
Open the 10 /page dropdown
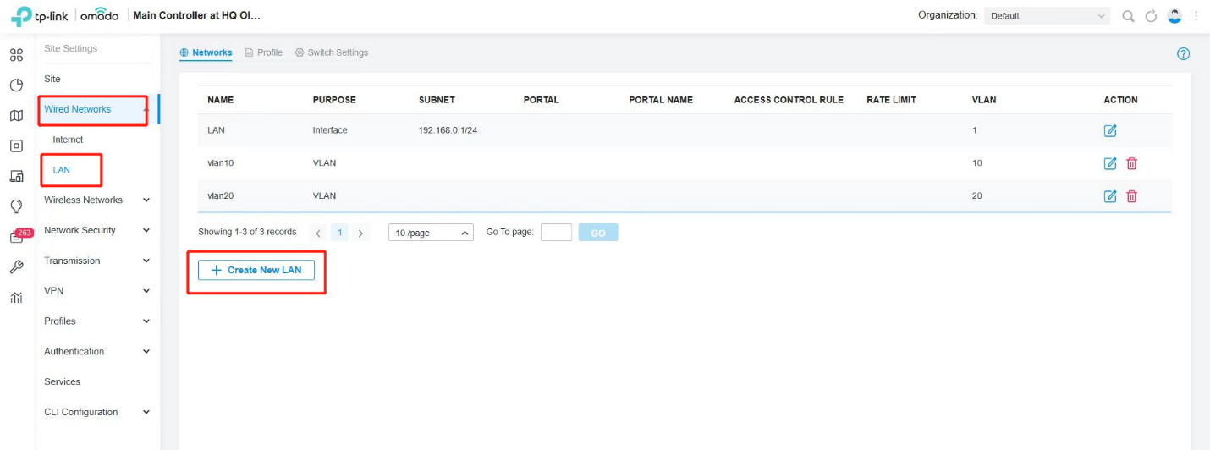tap(431, 233)
